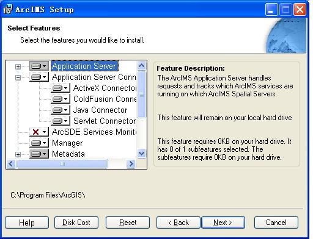Screen dimensions: 313x239
Task: Open install-state dropdown for ColdFusion Connector
Action: point(61,99)
